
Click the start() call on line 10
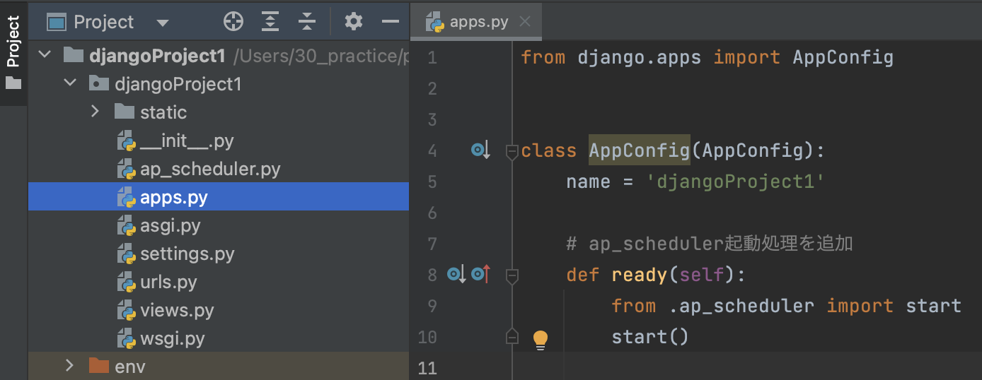coord(650,337)
